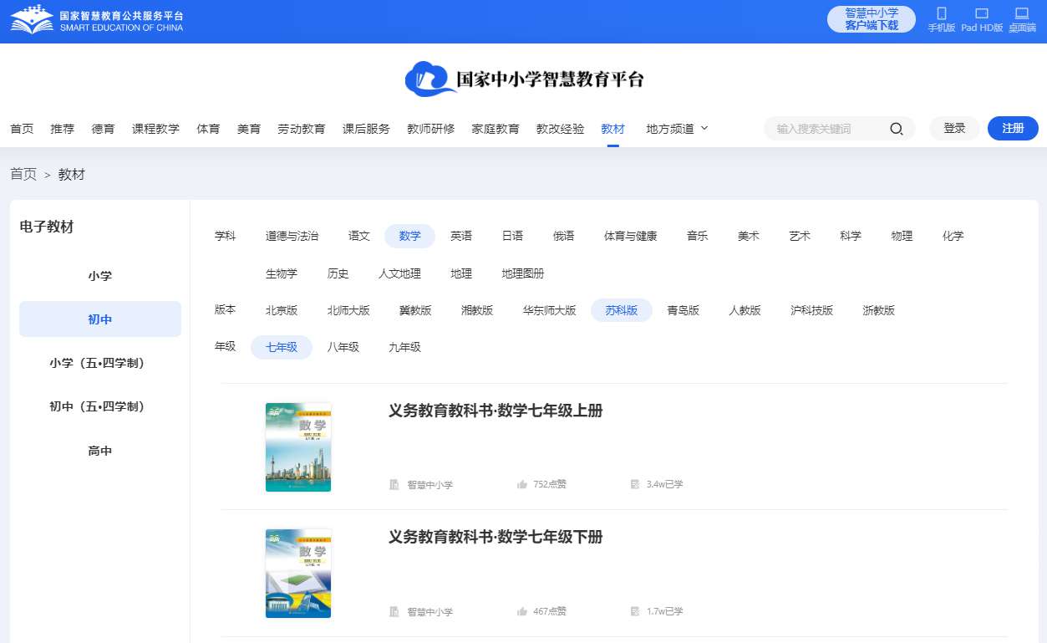Screen dimensions: 1047x643
Task: Click 智慧中小学 客户端下载 button
Action: [872, 19]
